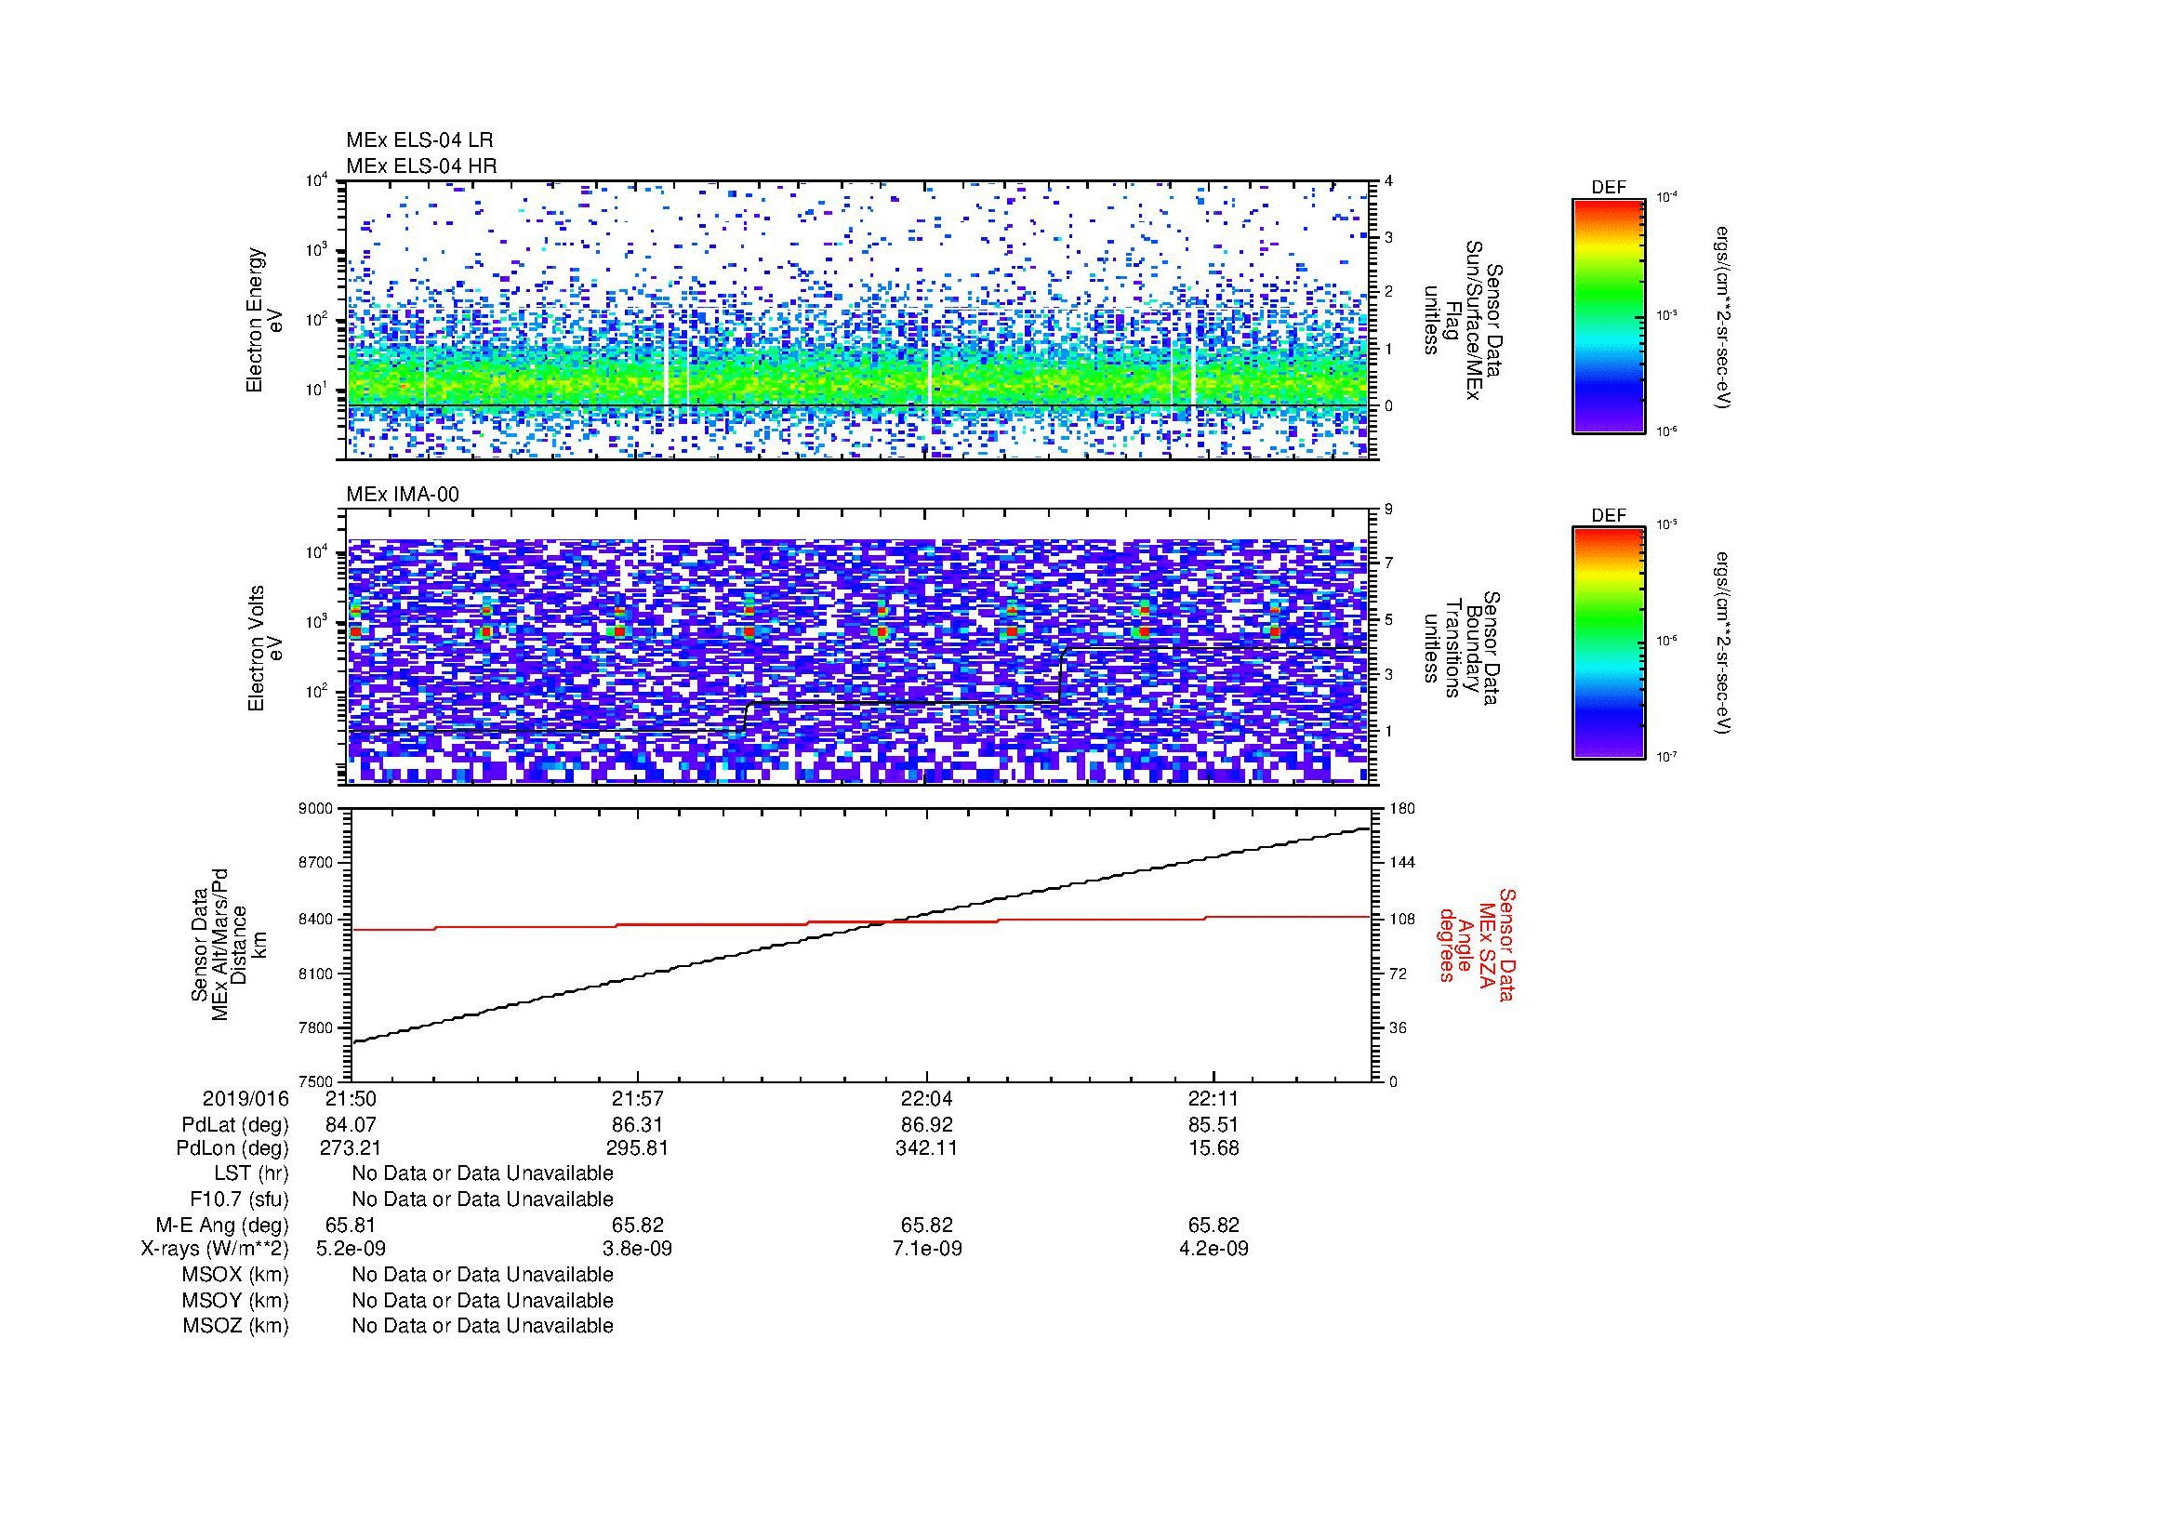Click the 'MEx IMA-00' panel title
This screenshot has width=2175, height=1537.
click(403, 495)
